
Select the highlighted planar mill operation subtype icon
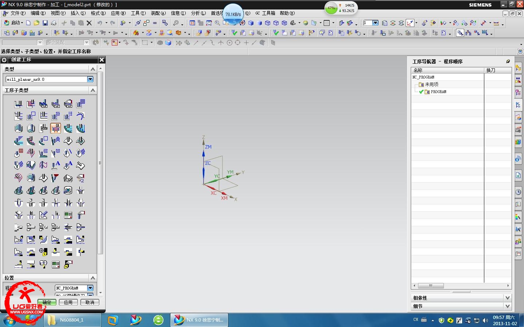click(56, 128)
